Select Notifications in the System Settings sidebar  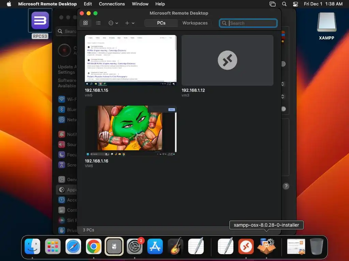[x=67, y=134]
